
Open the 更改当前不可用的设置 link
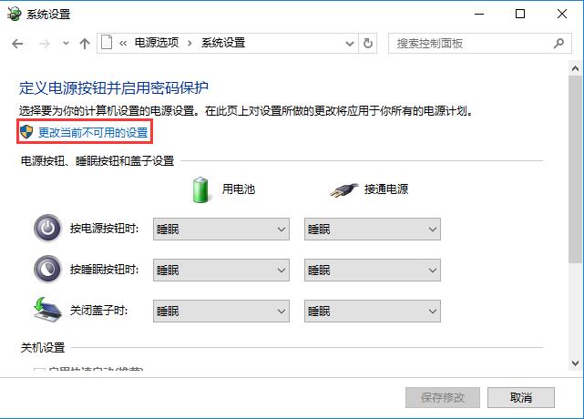93,133
